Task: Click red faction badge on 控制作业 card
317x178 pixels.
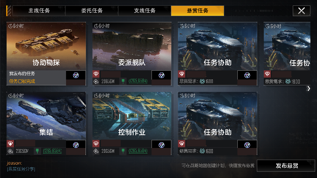Action: 96,144
